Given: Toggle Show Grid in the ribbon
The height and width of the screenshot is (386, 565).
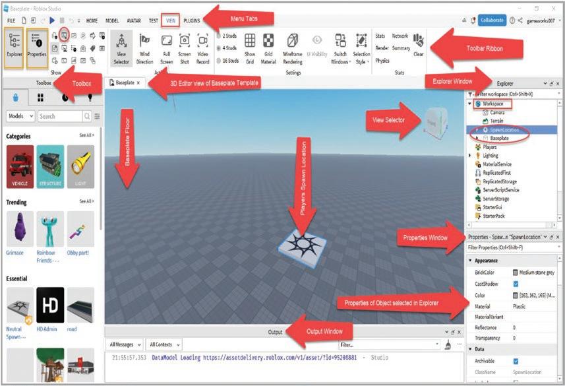Looking at the screenshot, I should click(250, 48).
